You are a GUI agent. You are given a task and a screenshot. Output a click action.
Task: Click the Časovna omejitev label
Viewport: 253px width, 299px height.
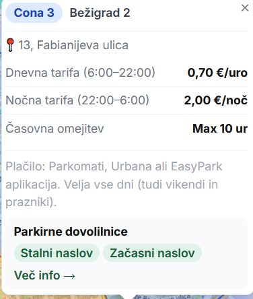pos(55,129)
